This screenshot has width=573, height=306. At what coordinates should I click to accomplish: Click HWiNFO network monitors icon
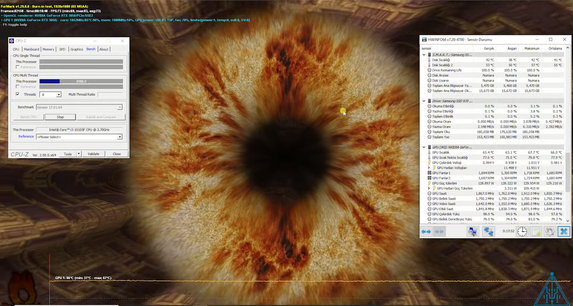point(488,232)
